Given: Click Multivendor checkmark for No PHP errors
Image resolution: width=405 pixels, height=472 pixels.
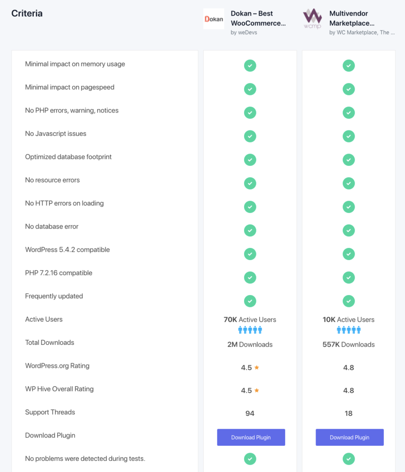Looking at the screenshot, I should pos(349,112).
